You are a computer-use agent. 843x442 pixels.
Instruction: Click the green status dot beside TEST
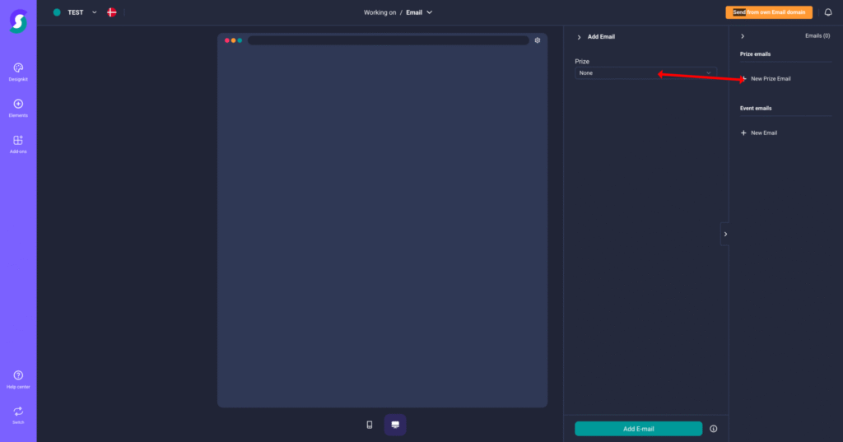click(x=57, y=12)
